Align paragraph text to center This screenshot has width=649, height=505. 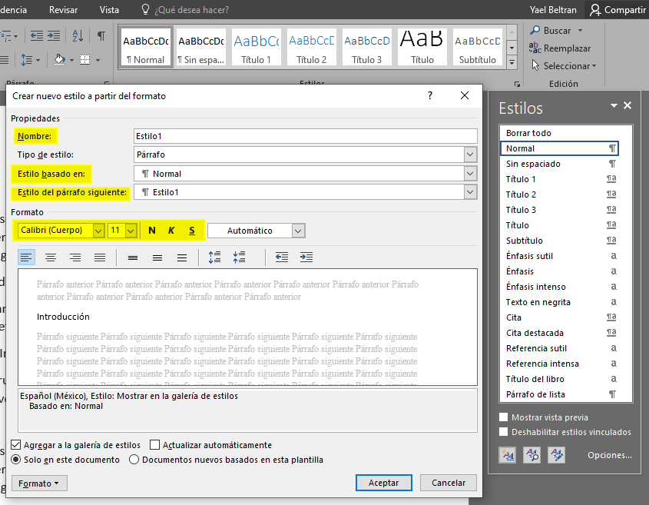tap(51, 257)
